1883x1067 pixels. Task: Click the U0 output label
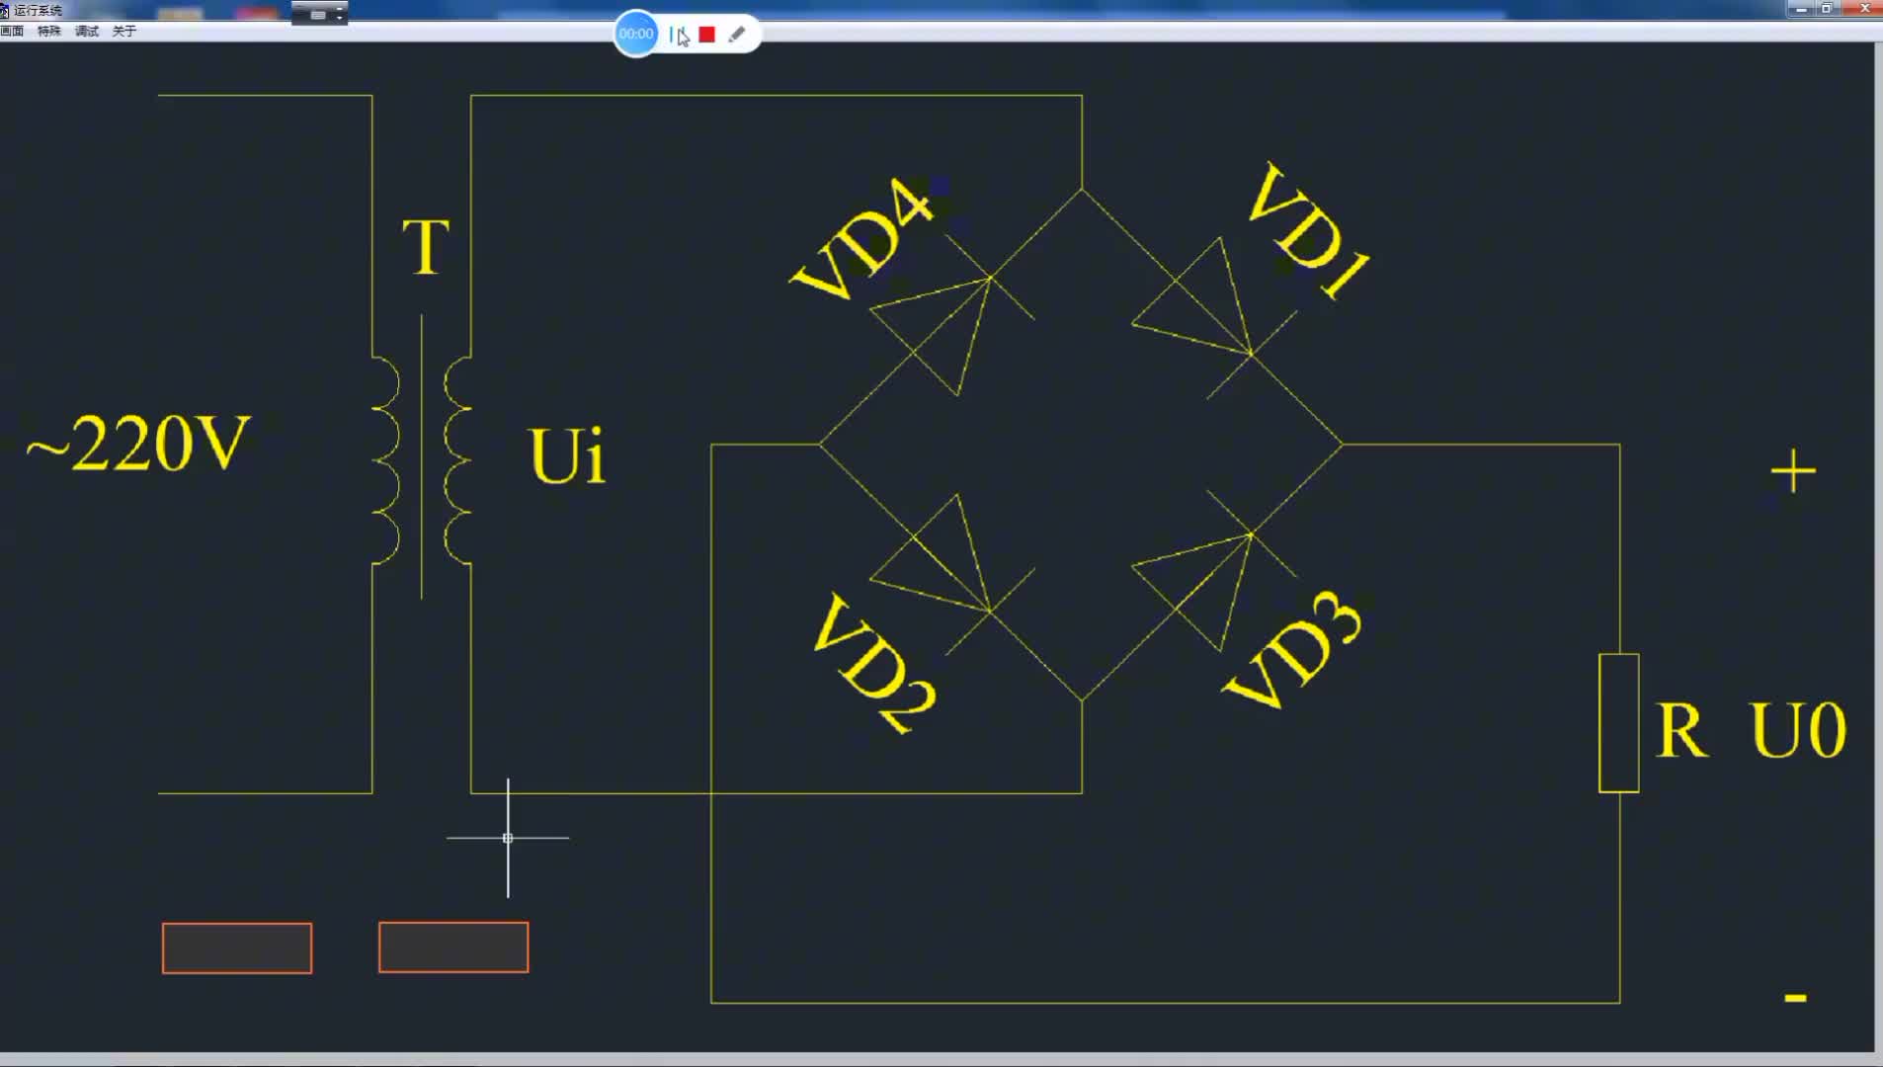point(1798,731)
